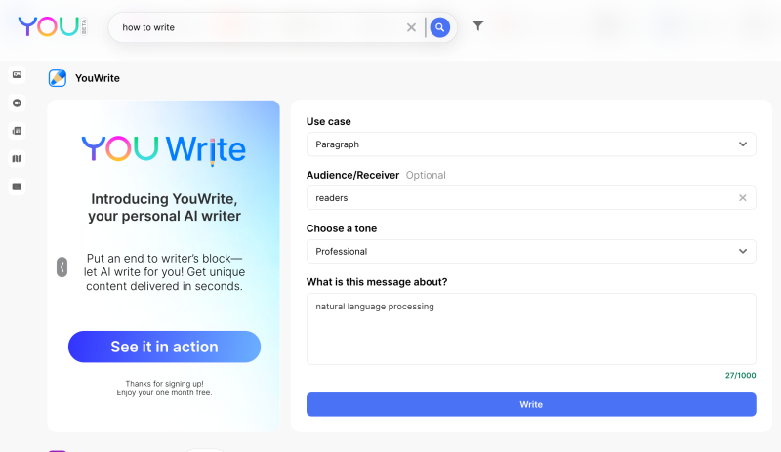Click the 'Thanks for signing up!' text
Viewport: 781px width, 452px height.
coord(164,384)
